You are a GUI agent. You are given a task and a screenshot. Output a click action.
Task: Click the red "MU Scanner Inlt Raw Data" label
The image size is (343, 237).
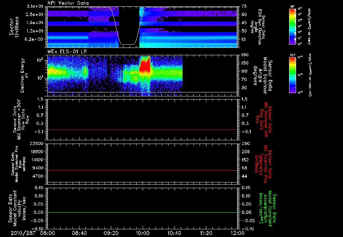pyautogui.click(x=263, y=120)
